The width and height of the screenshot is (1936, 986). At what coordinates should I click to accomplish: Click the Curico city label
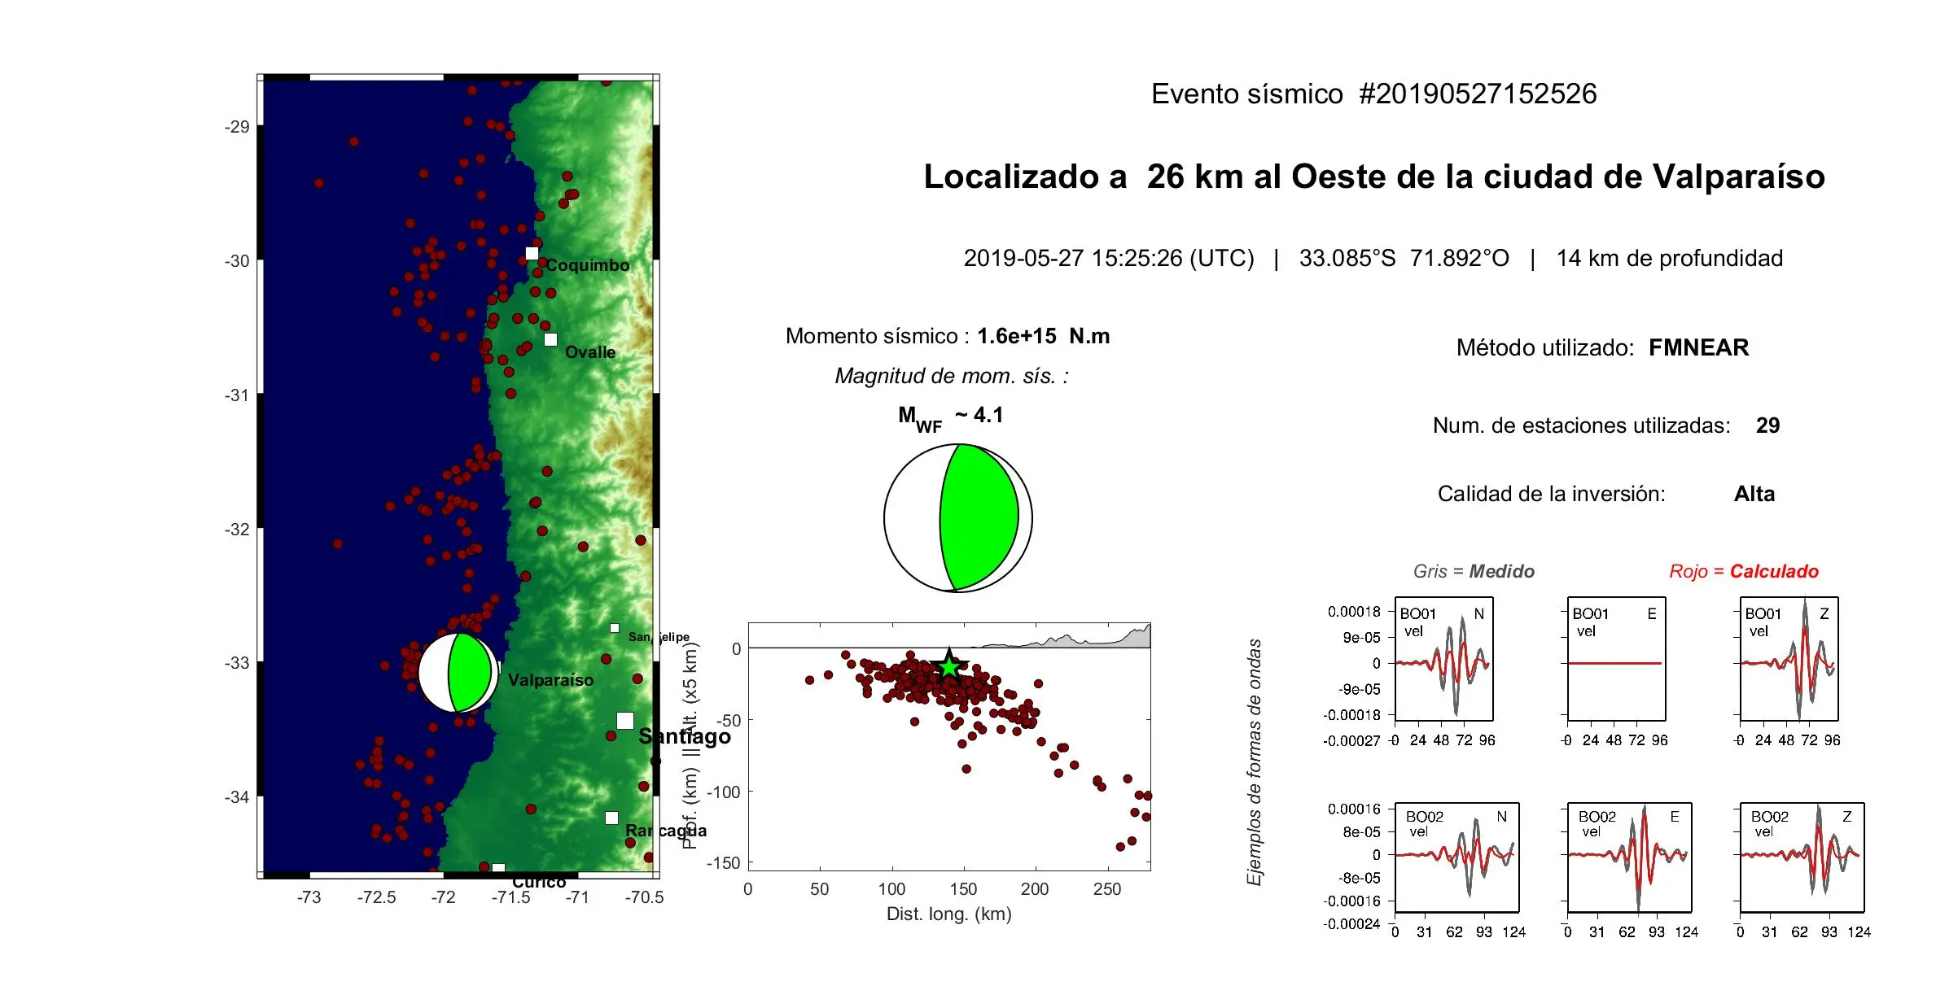539,882
